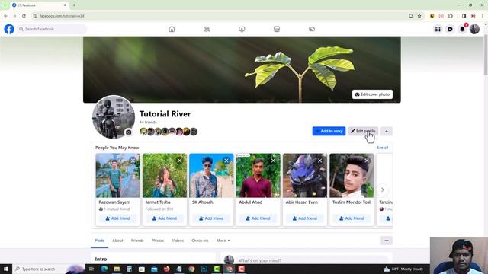
Task: Click the page vertical scrollbar
Action: tap(486, 56)
